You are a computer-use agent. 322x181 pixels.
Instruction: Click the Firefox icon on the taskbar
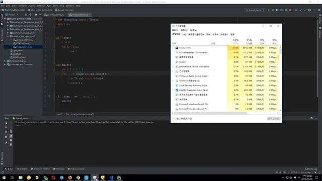point(70,177)
